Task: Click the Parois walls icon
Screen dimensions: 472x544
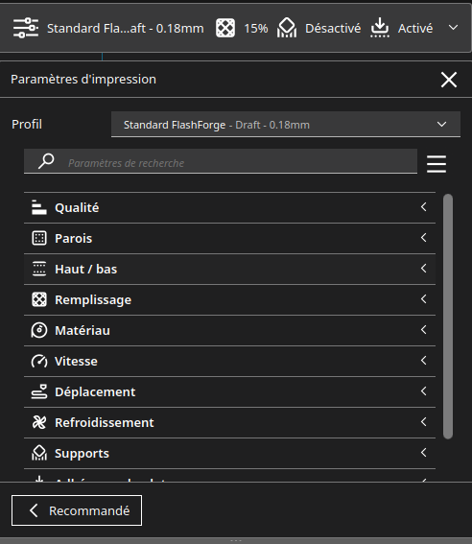Action: [39, 238]
